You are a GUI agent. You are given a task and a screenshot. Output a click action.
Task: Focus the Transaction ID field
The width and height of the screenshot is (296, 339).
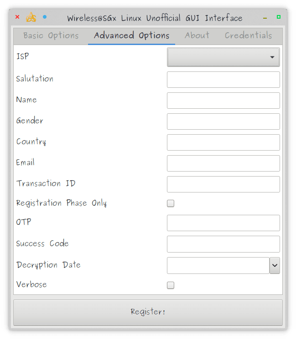[223, 184]
